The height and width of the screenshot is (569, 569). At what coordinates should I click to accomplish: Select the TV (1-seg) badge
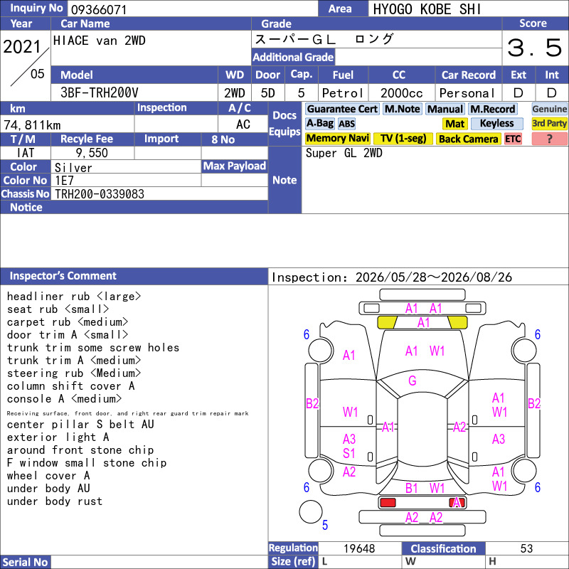[403, 138]
